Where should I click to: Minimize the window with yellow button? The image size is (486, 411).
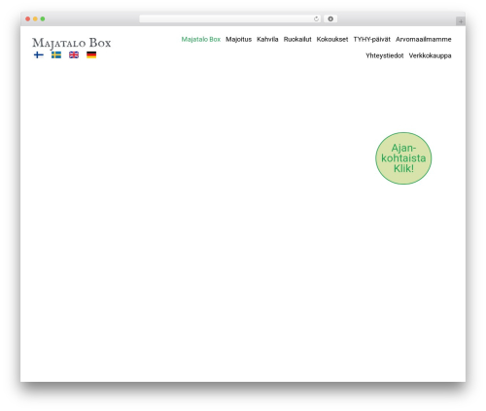click(35, 19)
